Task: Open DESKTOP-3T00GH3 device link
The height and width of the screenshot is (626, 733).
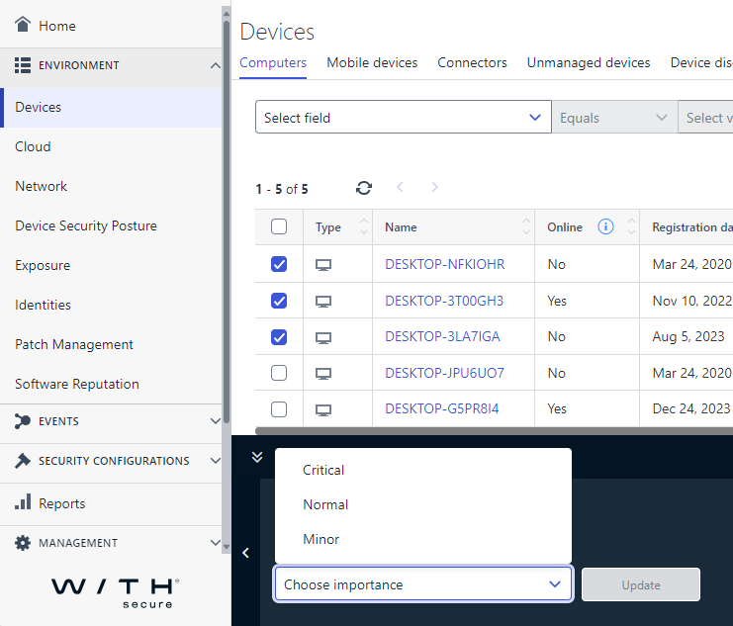Action: (x=444, y=301)
